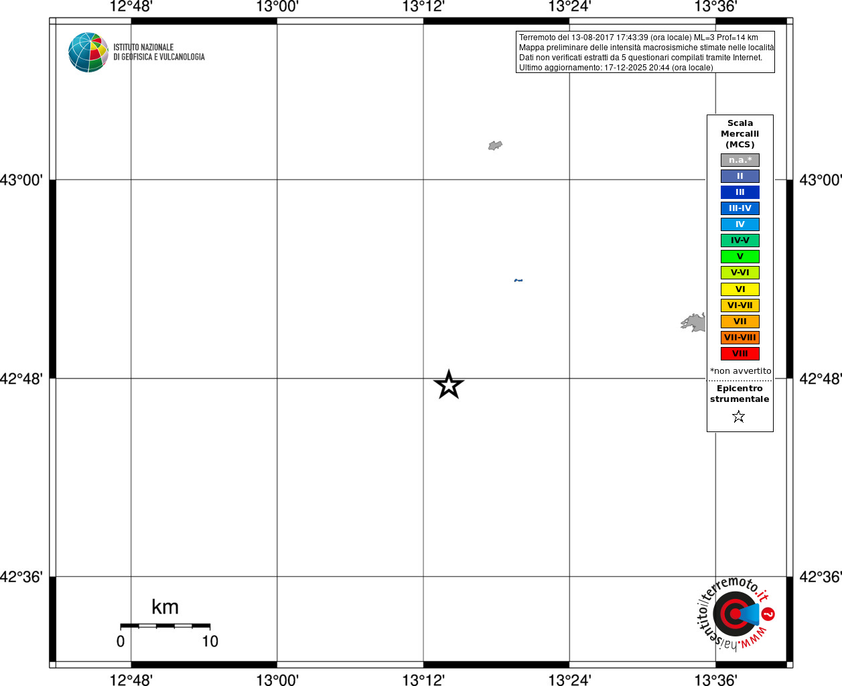Click the epicenter star on the map
842x686 pixels.
pos(449,385)
